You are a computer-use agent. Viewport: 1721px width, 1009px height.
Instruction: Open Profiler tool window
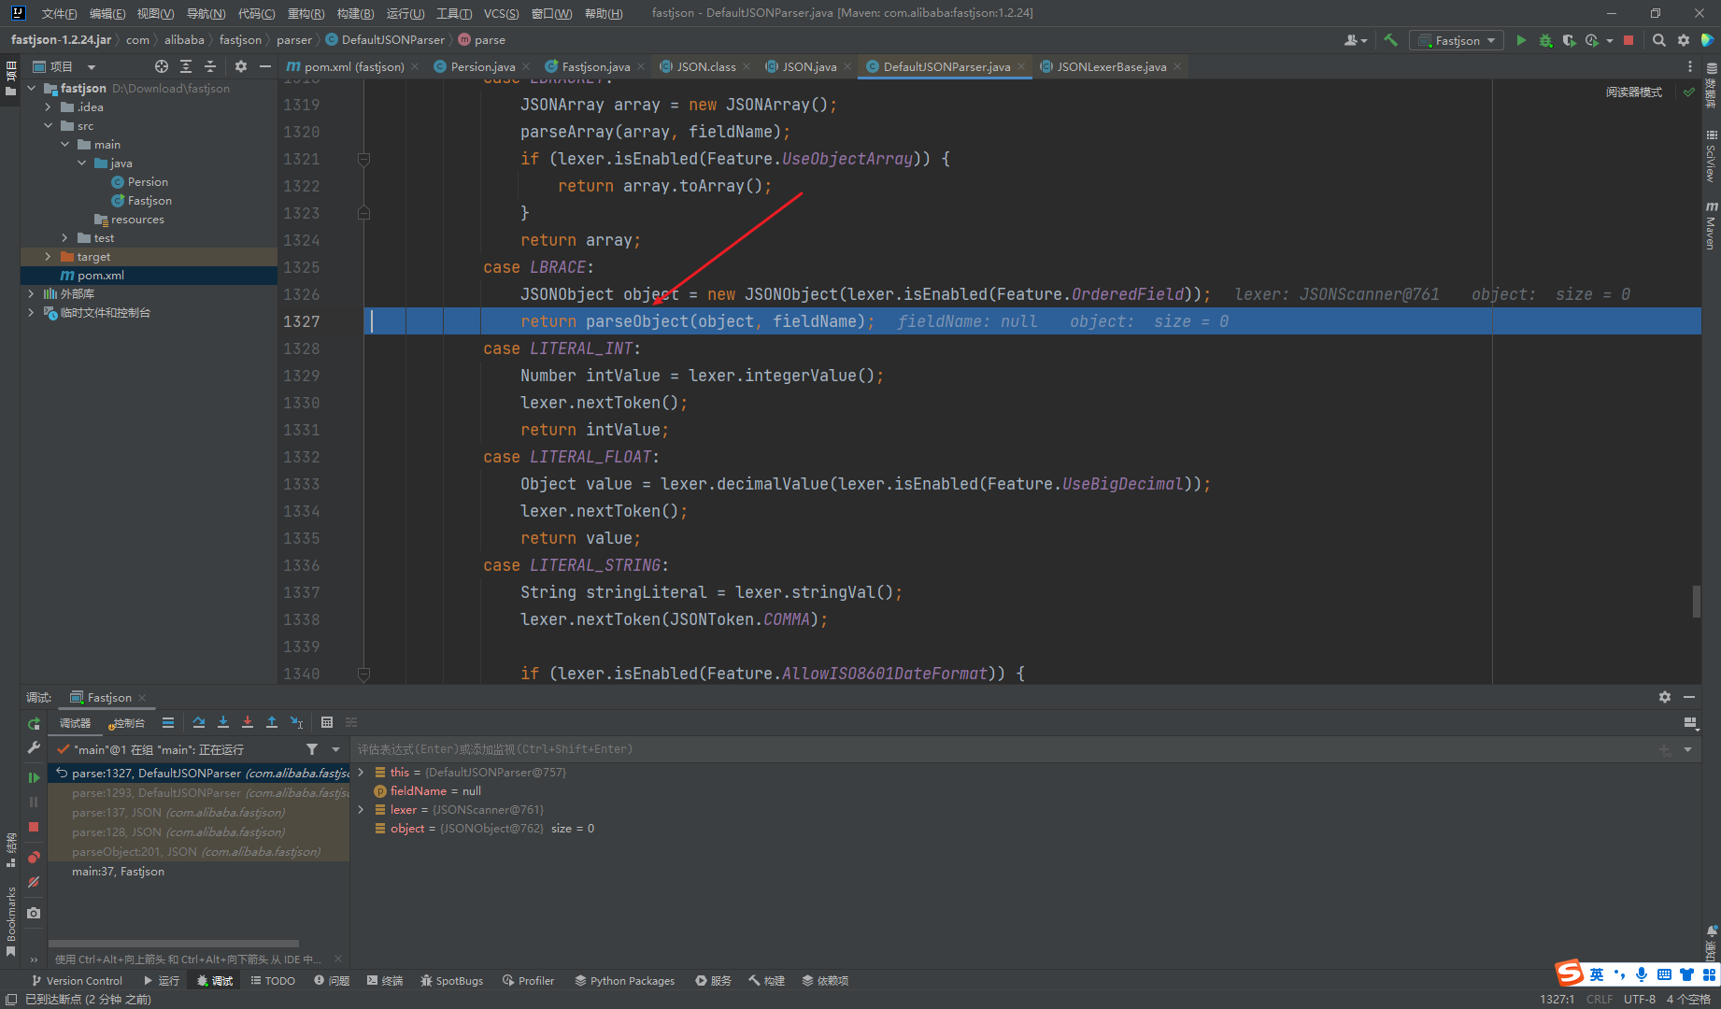[x=529, y=980]
